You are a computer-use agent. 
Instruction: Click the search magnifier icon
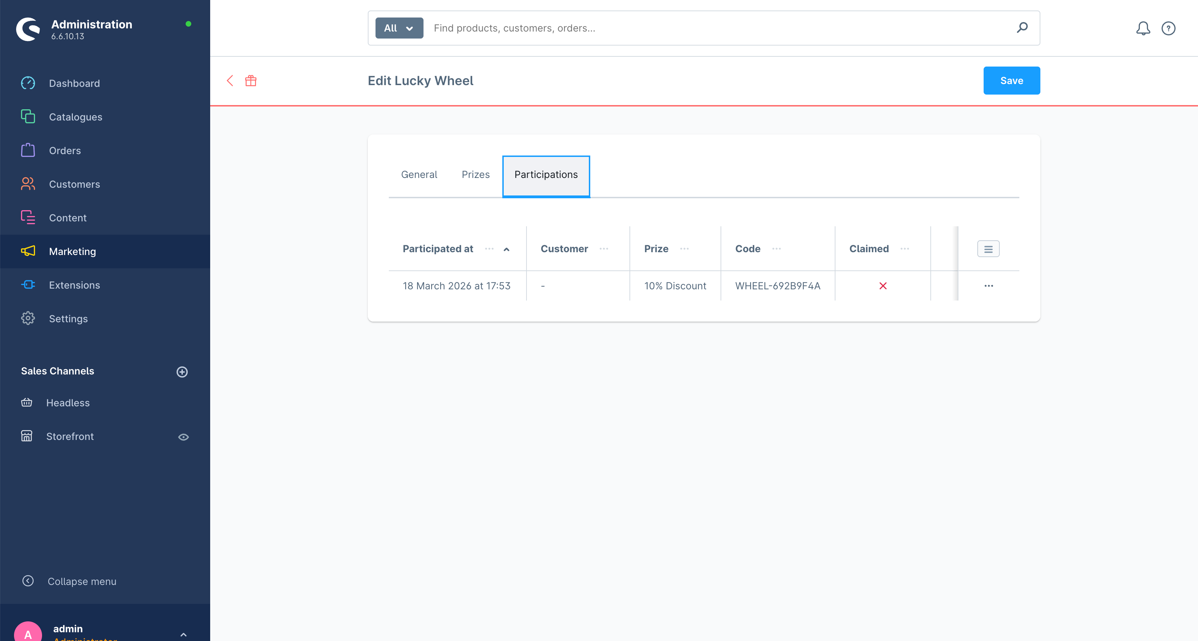click(x=1022, y=28)
